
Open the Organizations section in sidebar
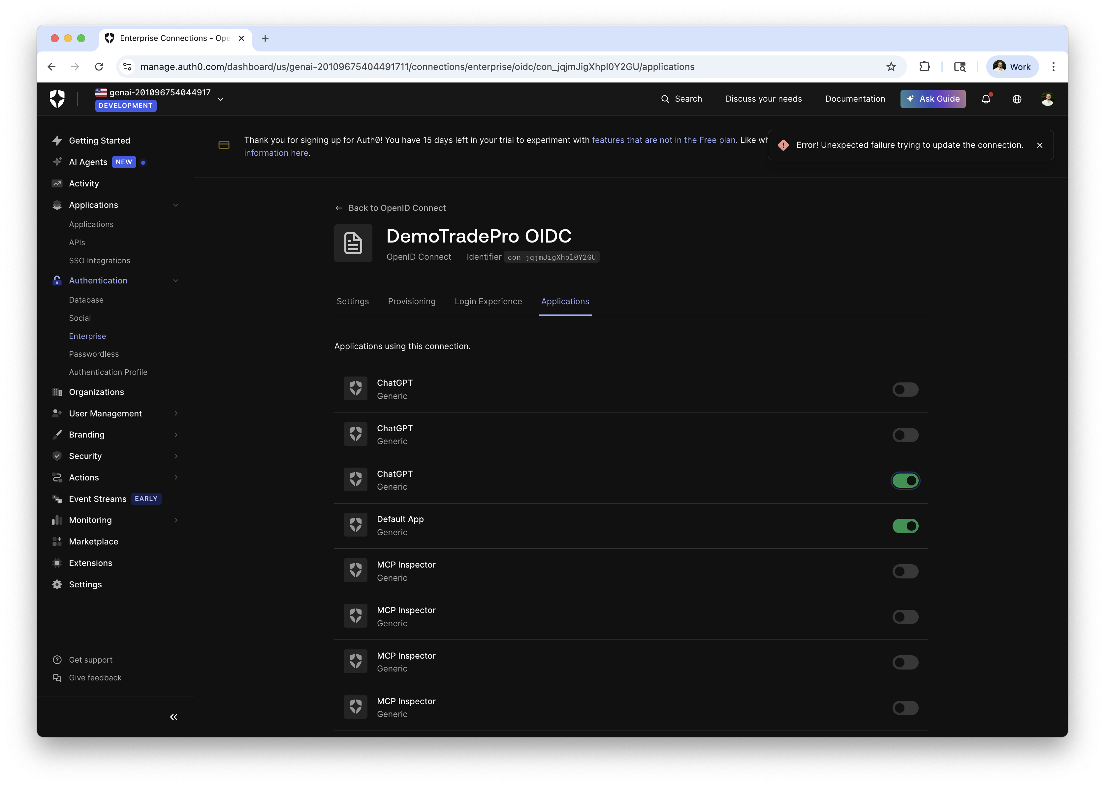point(96,392)
